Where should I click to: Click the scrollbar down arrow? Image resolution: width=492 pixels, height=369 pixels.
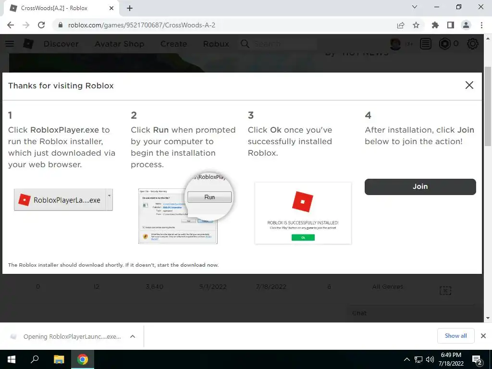(x=488, y=318)
